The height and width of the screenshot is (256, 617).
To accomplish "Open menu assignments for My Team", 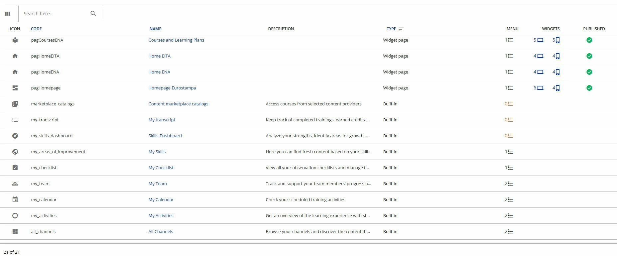I will pos(509,184).
